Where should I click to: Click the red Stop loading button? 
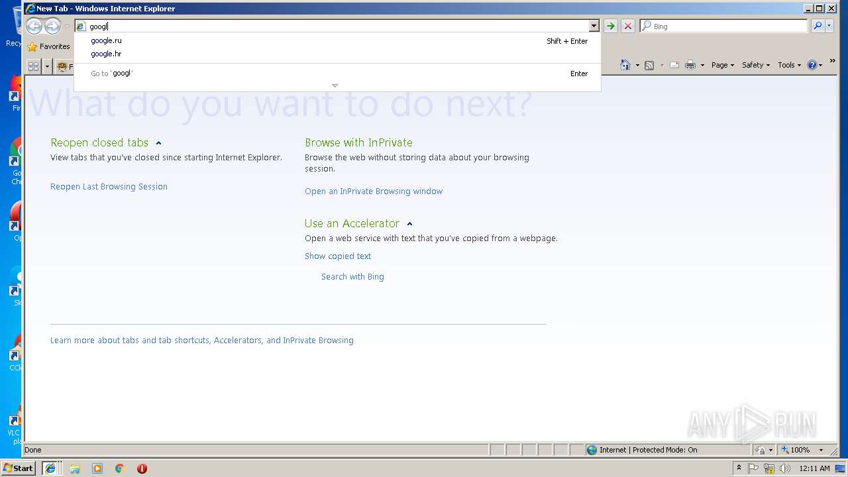pyautogui.click(x=628, y=26)
